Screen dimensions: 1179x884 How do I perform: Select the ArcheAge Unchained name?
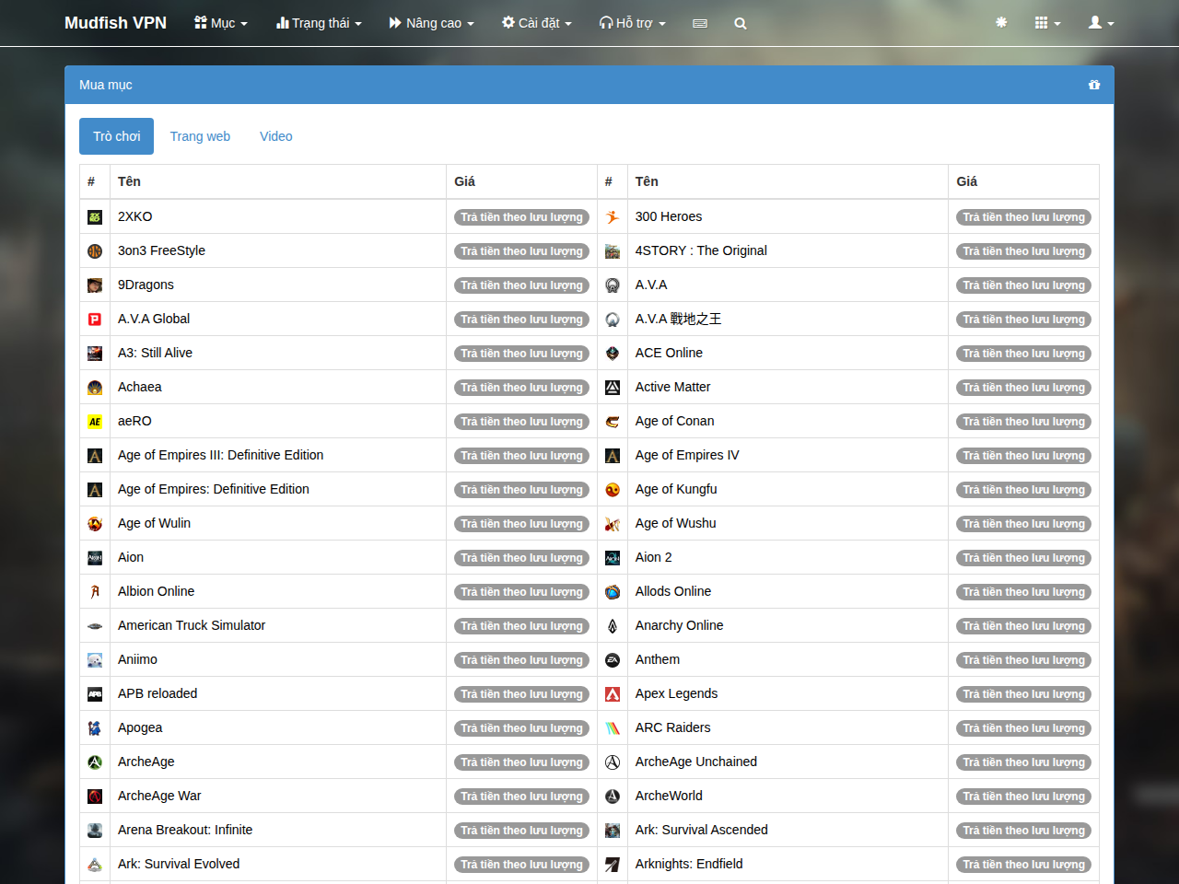coord(696,762)
